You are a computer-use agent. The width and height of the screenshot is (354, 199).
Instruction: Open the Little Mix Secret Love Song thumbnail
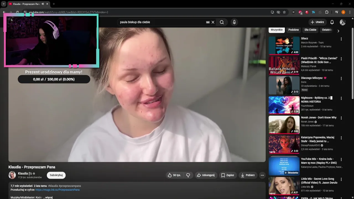pyautogui.click(x=284, y=186)
